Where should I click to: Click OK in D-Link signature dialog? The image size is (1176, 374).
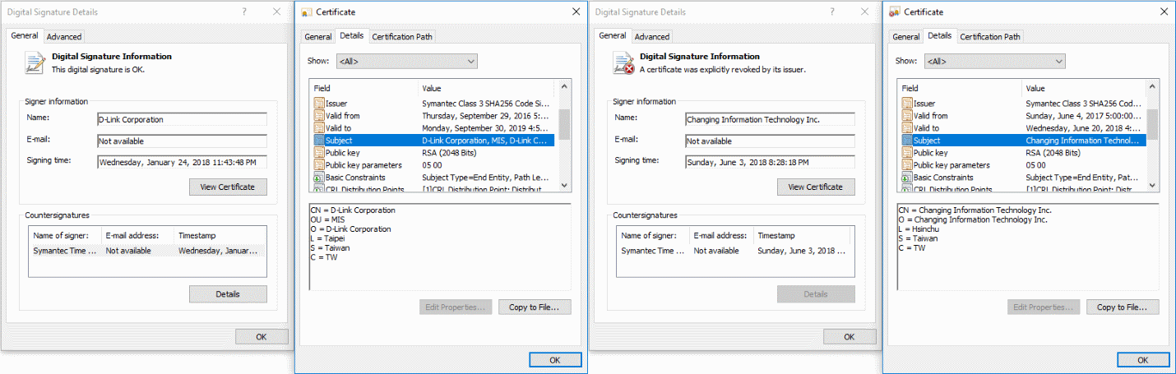click(x=262, y=336)
